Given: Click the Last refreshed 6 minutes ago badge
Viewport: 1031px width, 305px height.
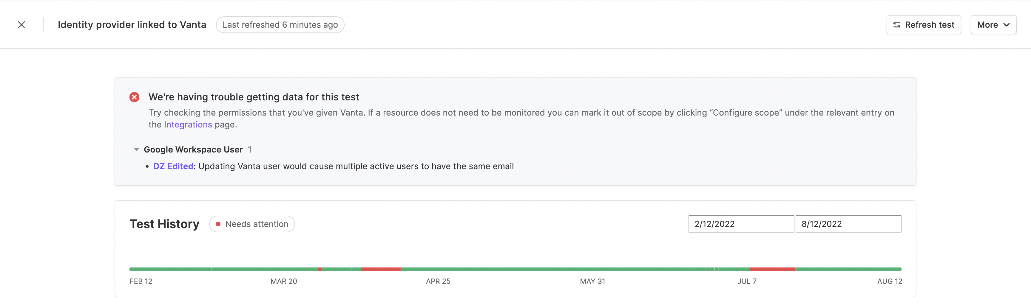Looking at the screenshot, I should [280, 25].
